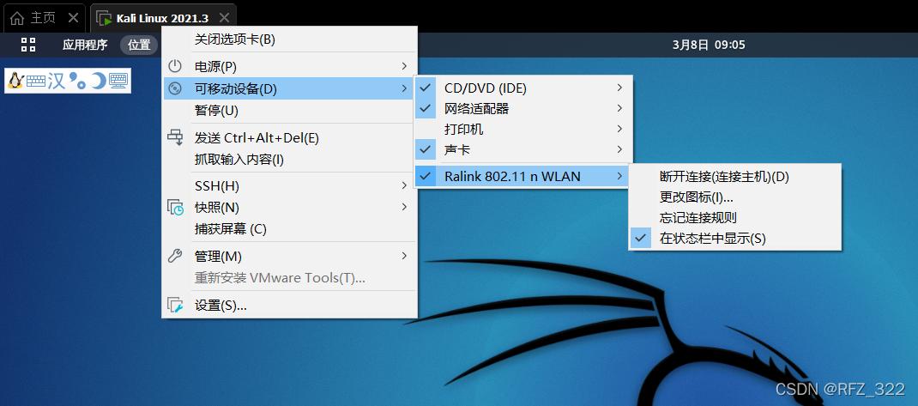Switch to the Kali Linux 2021.3 tab
Screen dimensions: 918x406
(x=163, y=18)
